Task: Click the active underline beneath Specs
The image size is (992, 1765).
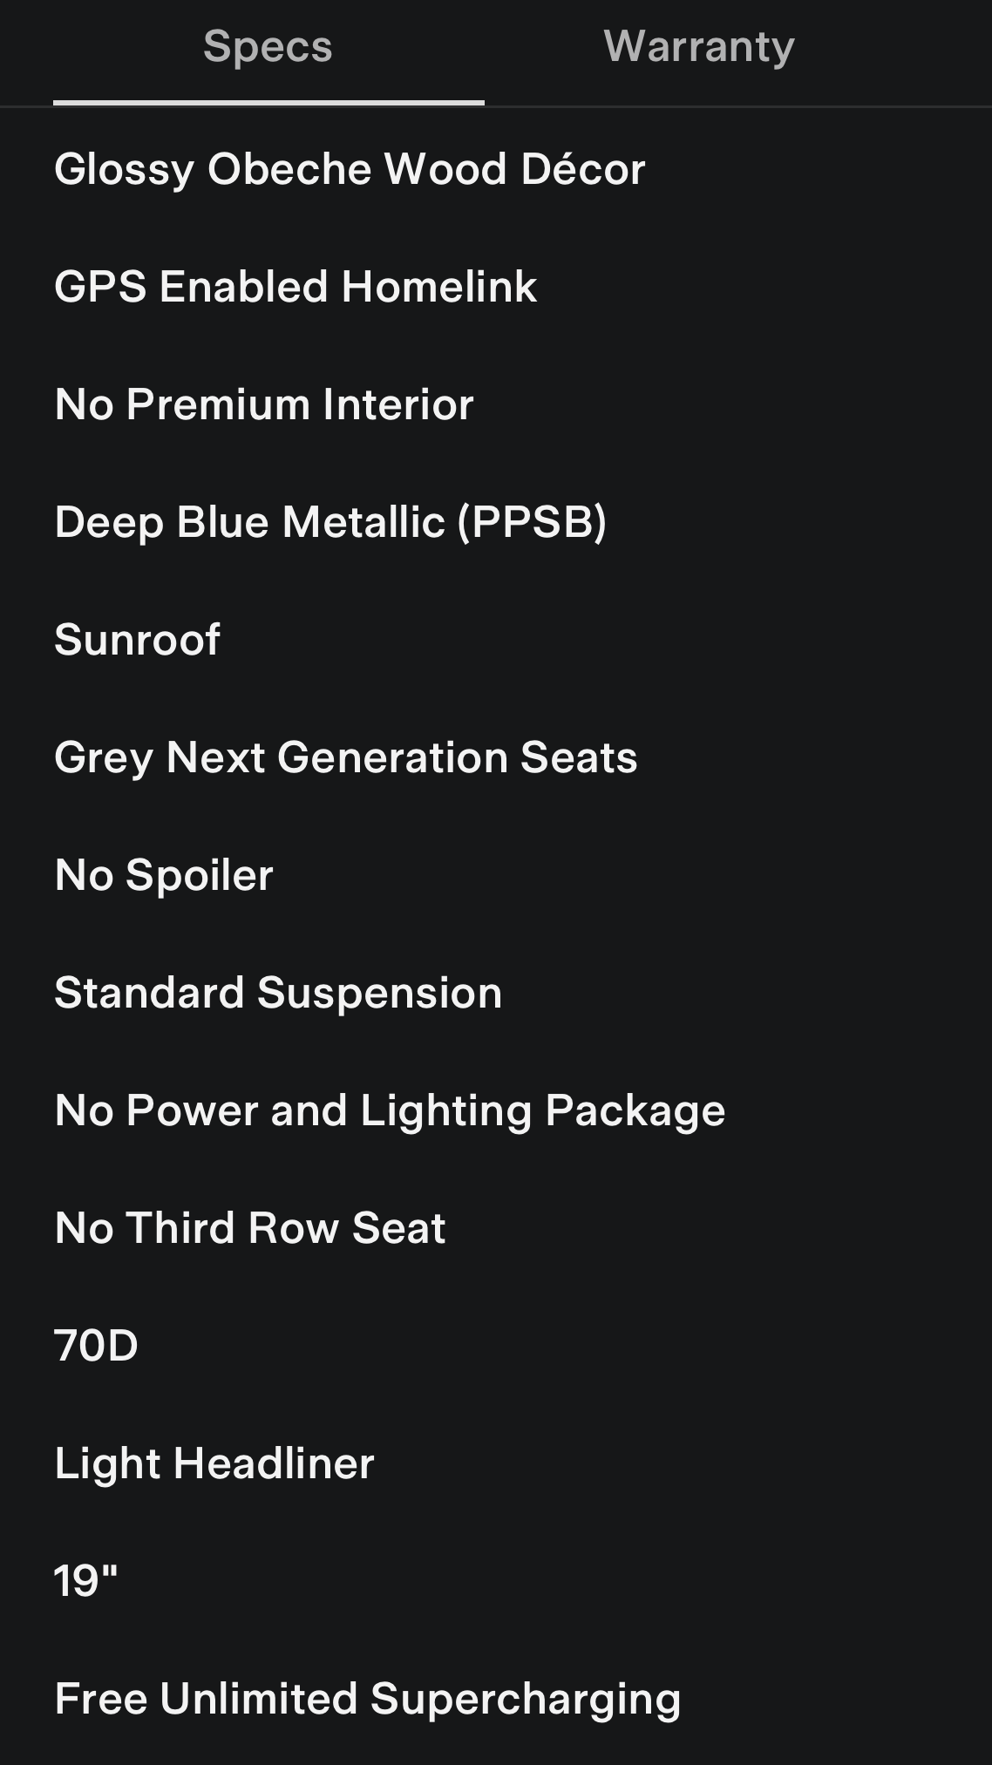Action: [268, 103]
